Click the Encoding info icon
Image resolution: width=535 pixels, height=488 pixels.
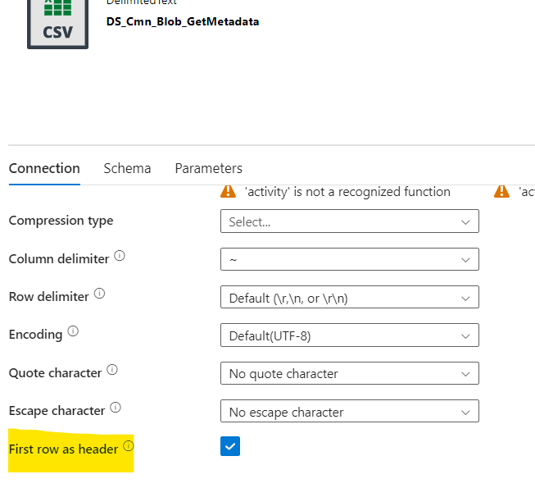pos(73,332)
